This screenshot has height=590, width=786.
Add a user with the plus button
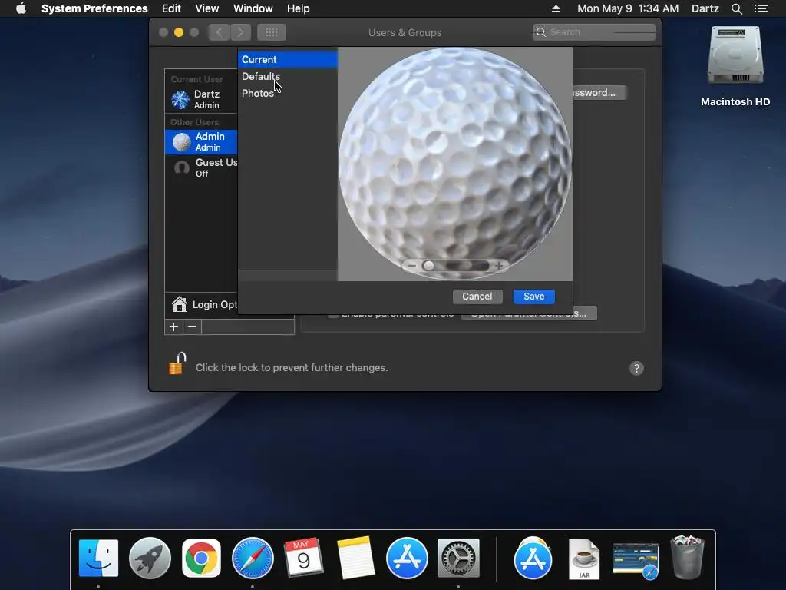tap(174, 327)
